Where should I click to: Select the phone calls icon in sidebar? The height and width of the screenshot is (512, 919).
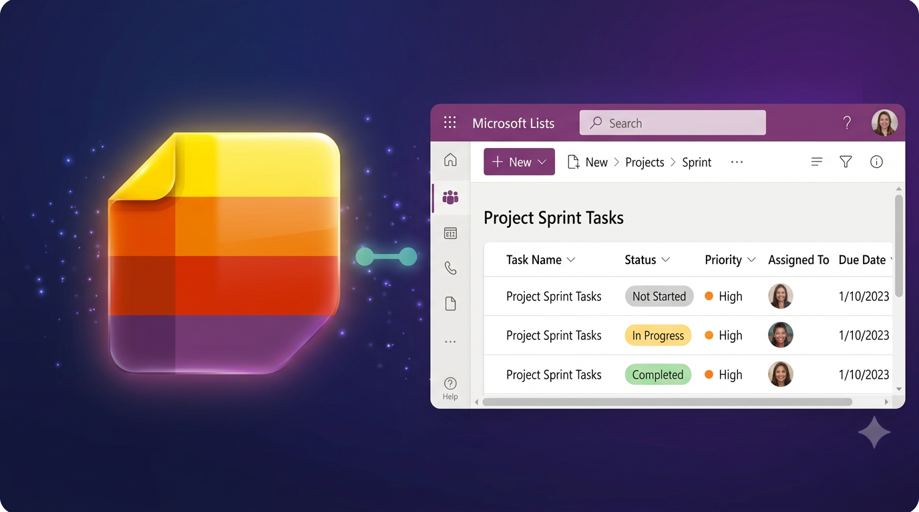(451, 269)
